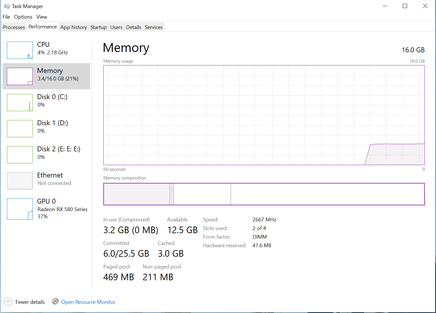The height and width of the screenshot is (313, 436).
Task: Open the Users tab
Action: [x=116, y=27]
